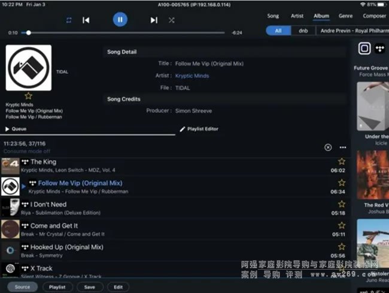Favorite the current song with the star under album art

point(28,96)
